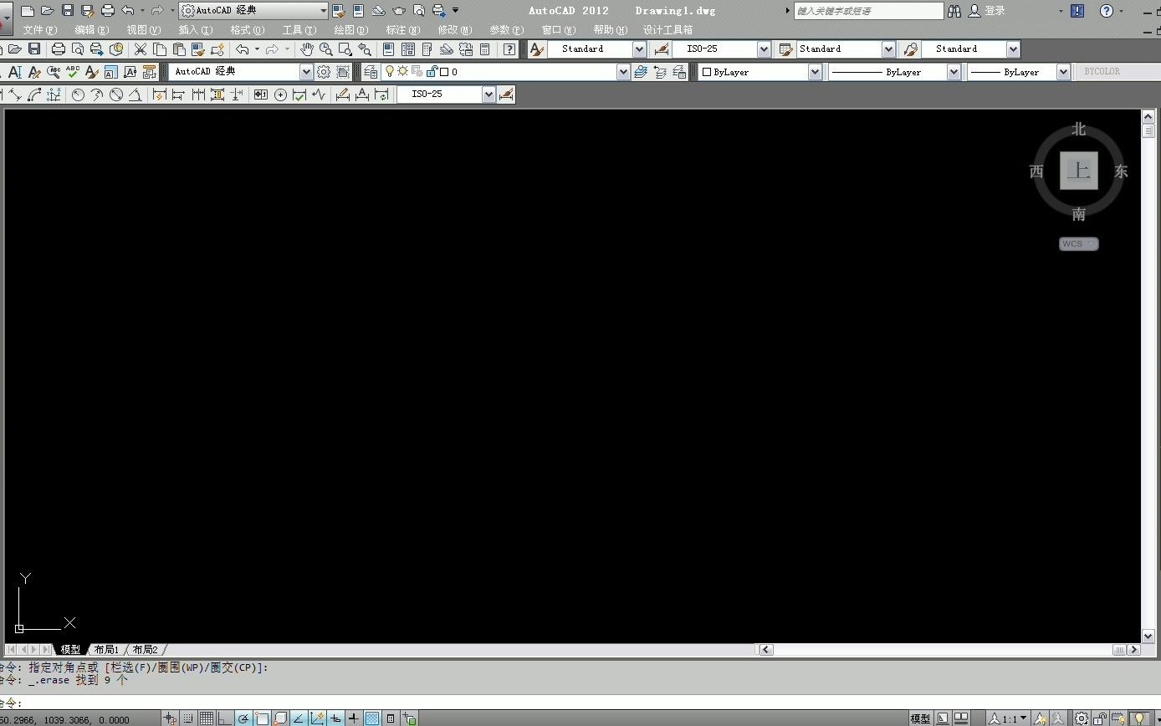The image size is (1161, 726).
Task: Toggle Ortho mode in the status bar
Action: pyautogui.click(x=224, y=718)
